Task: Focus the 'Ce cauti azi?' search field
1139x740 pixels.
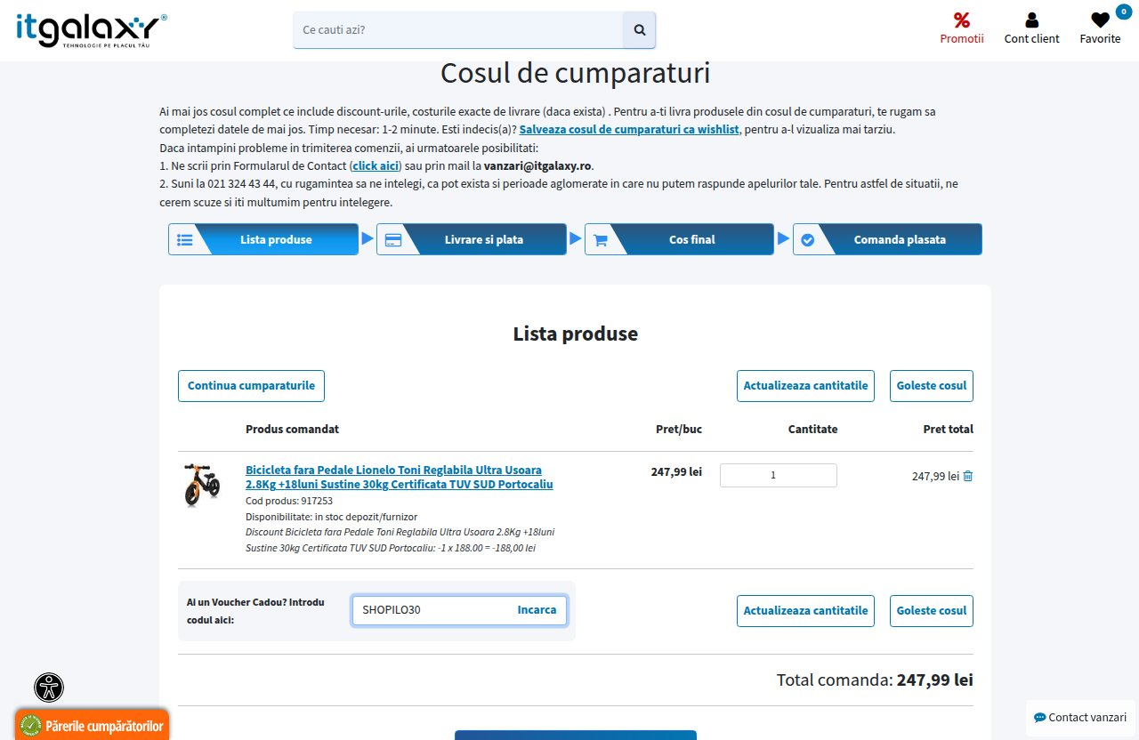Action: [x=458, y=29]
